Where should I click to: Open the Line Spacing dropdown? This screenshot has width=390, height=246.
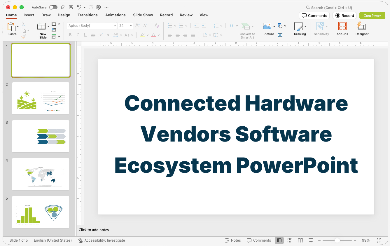click(x=218, y=26)
